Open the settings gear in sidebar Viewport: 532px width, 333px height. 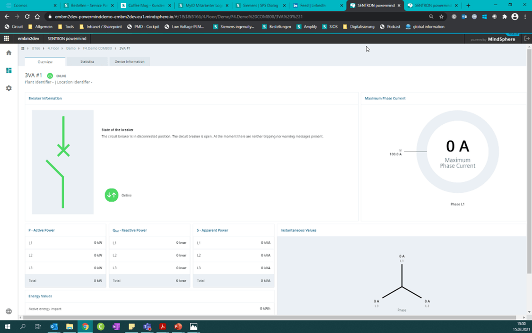9,88
